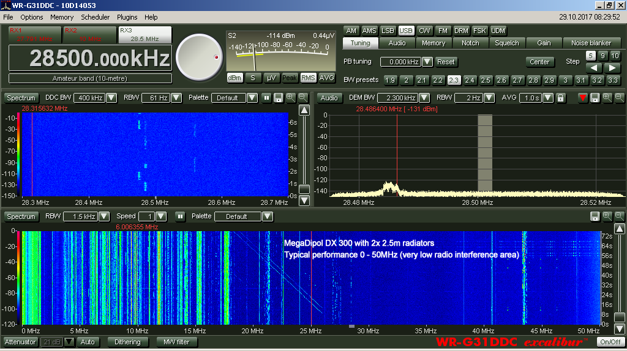The height and width of the screenshot is (351, 627).
Task: Select step size 5
Action: 591,56
